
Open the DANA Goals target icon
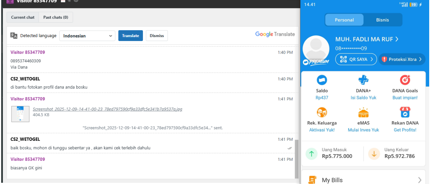[405, 80]
